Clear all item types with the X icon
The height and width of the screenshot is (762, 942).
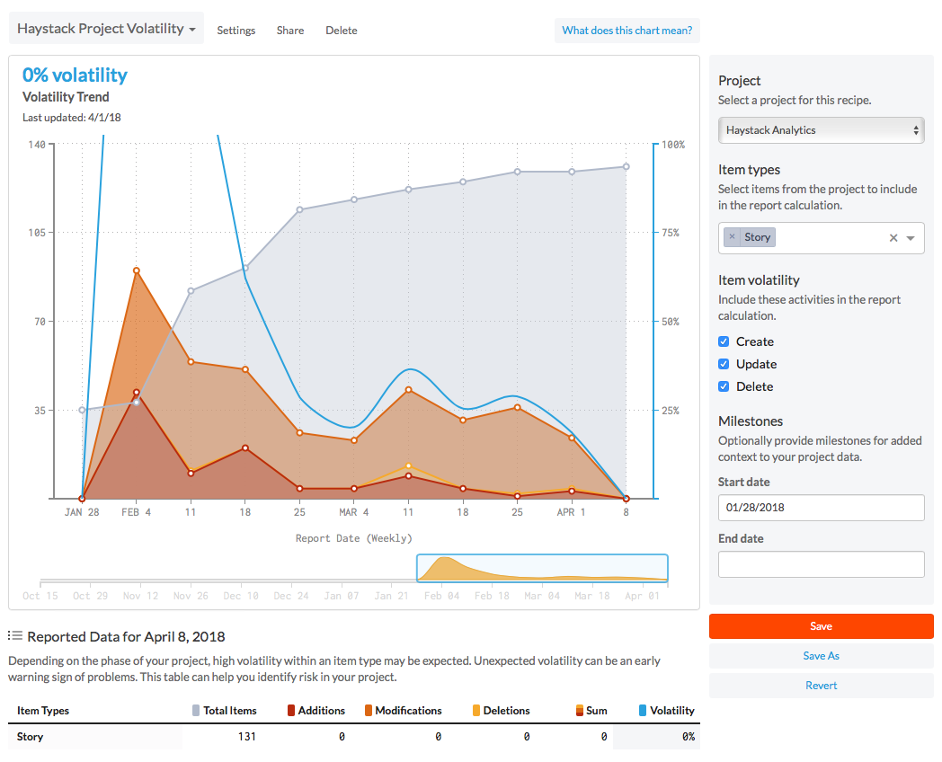coord(893,238)
